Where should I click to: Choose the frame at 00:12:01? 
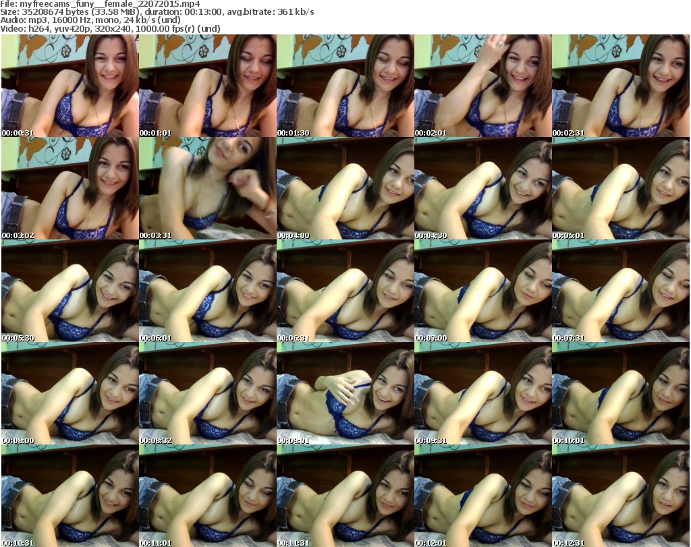point(483,496)
